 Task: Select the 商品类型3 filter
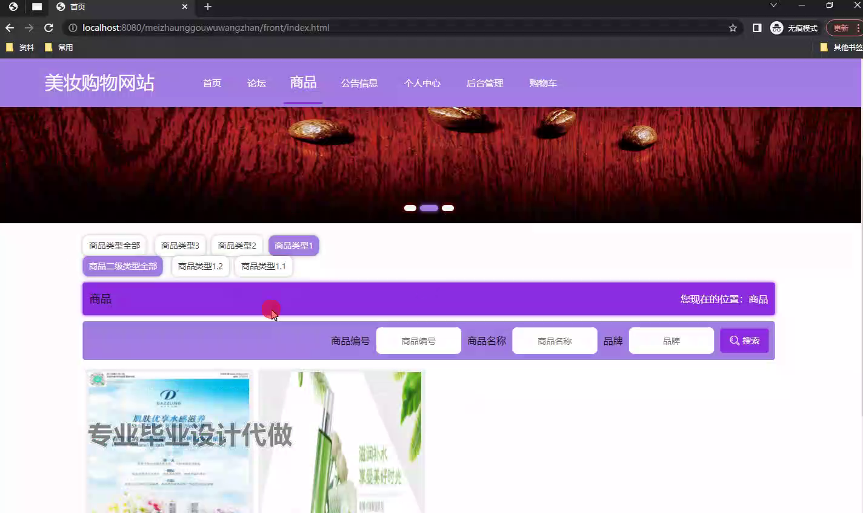coord(180,246)
